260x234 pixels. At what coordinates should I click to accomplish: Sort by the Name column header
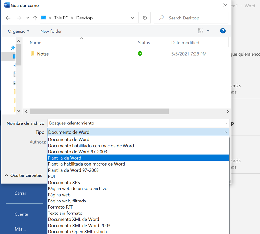tap(35, 43)
